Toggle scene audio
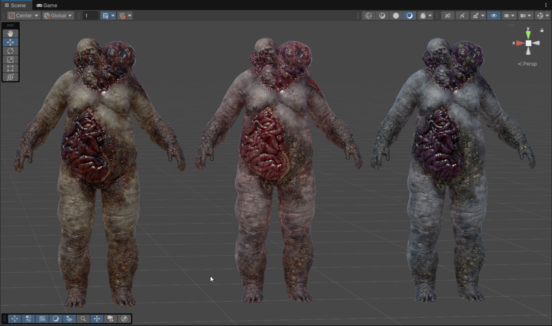 (x=462, y=16)
